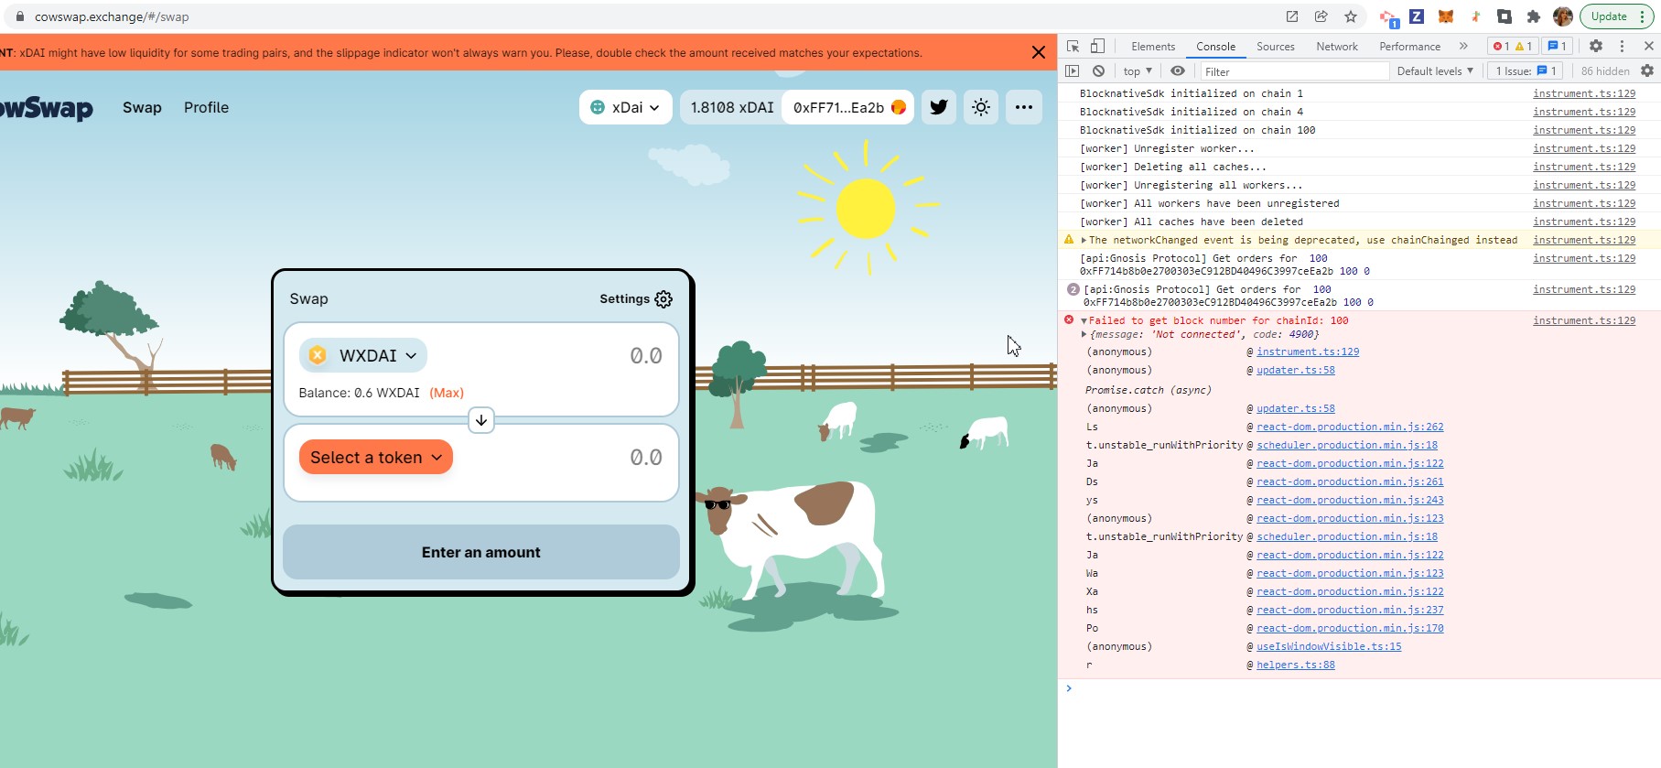Expand the {message: 'Not connected'} object
Image resolution: width=1661 pixels, height=768 pixels.
coord(1084,334)
